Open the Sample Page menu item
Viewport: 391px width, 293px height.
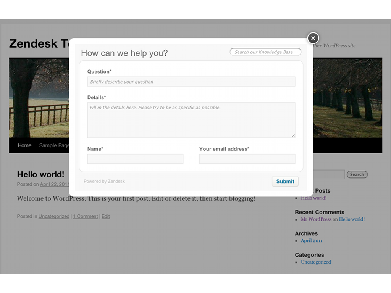pos(54,145)
